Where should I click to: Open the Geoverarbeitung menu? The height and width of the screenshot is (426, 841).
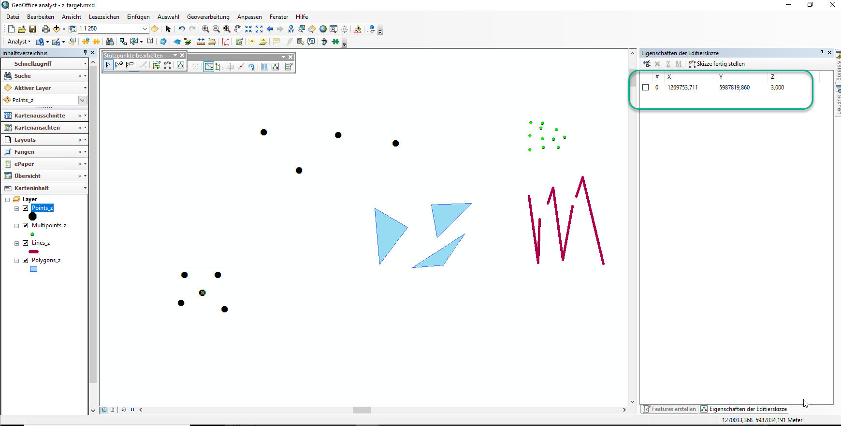point(208,17)
